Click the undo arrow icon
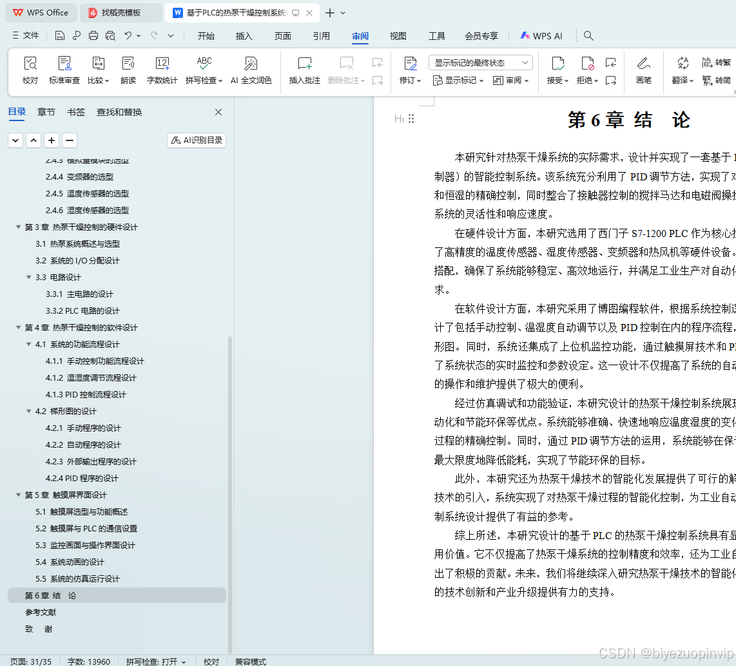This screenshot has width=736, height=666. (128, 35)
